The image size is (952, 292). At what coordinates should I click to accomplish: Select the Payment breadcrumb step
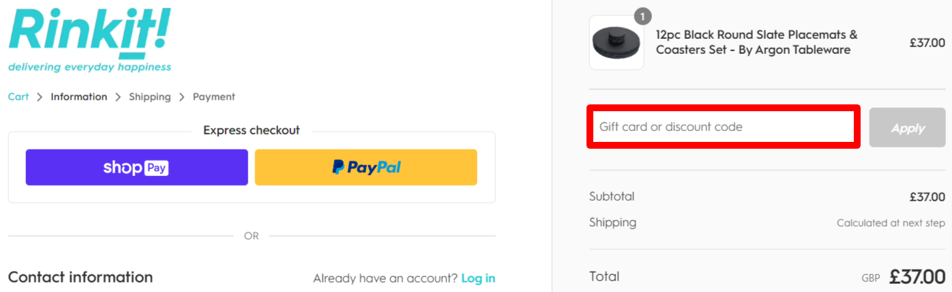coord(214,97)
